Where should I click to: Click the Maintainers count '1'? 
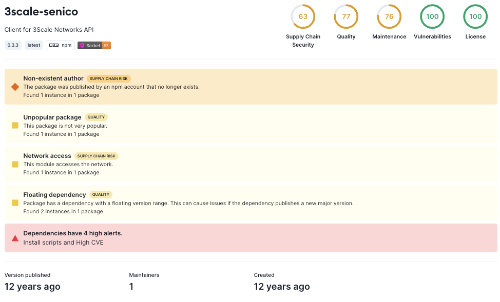tap(131, 287)
